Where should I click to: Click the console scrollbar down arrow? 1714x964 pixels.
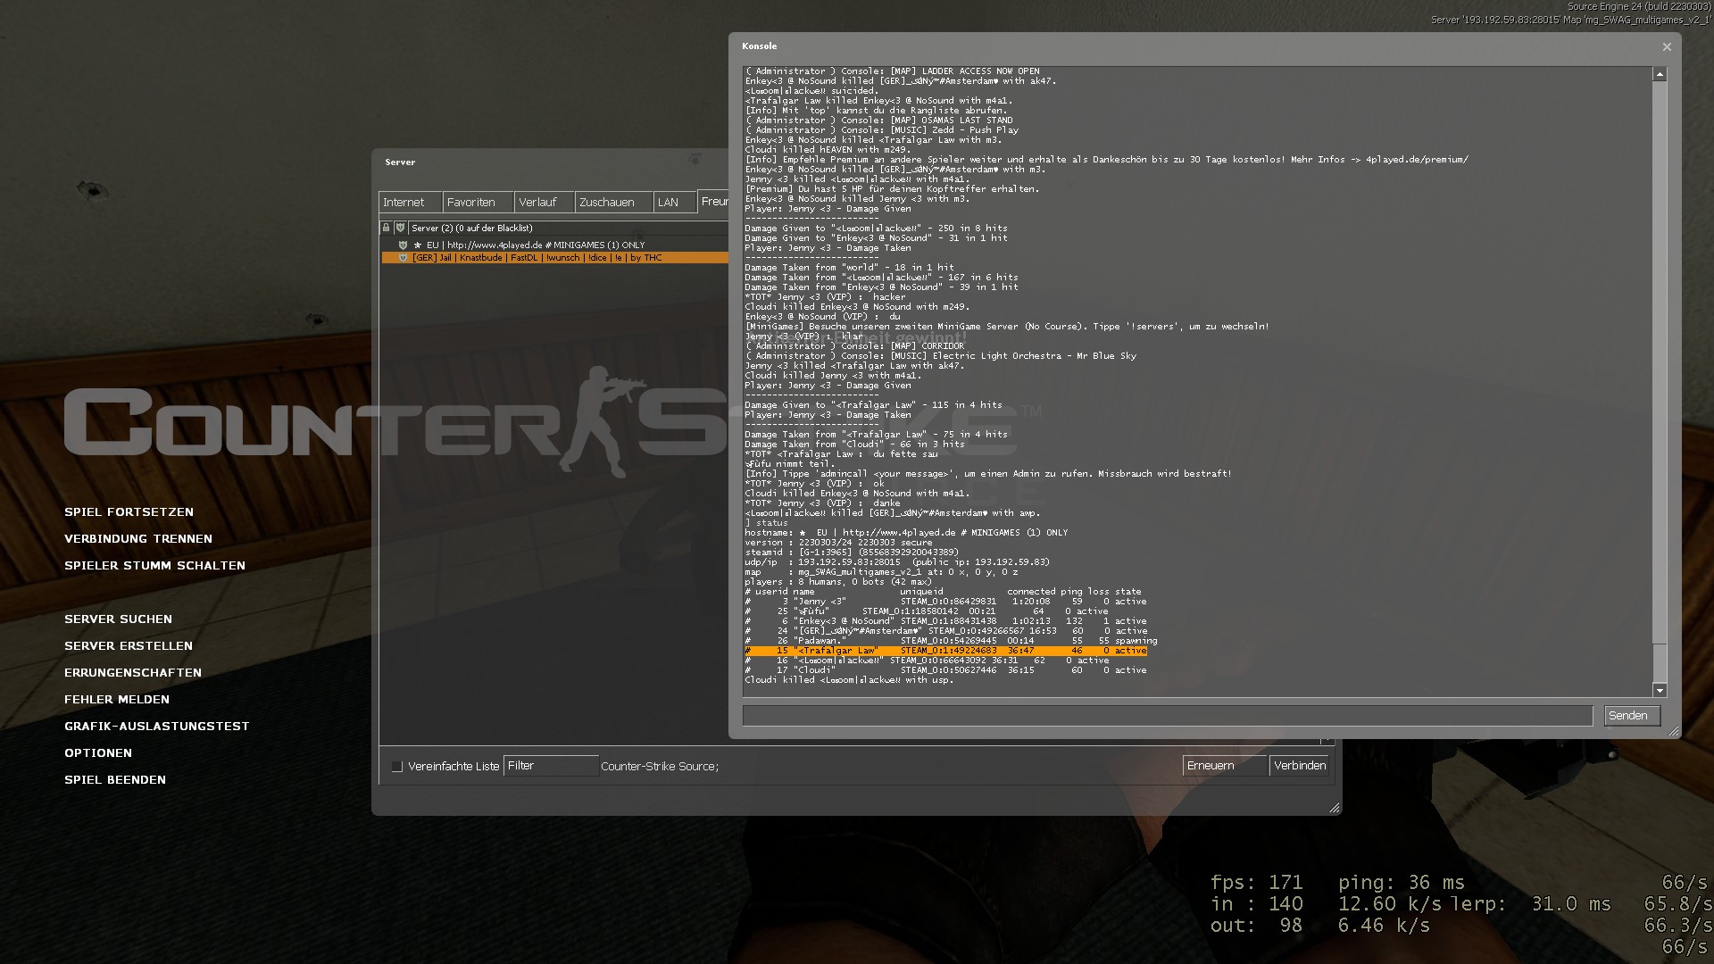click(1660, 690)
